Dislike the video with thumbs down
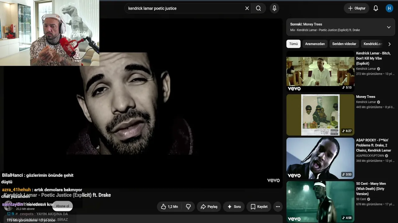 coord(188,207)
